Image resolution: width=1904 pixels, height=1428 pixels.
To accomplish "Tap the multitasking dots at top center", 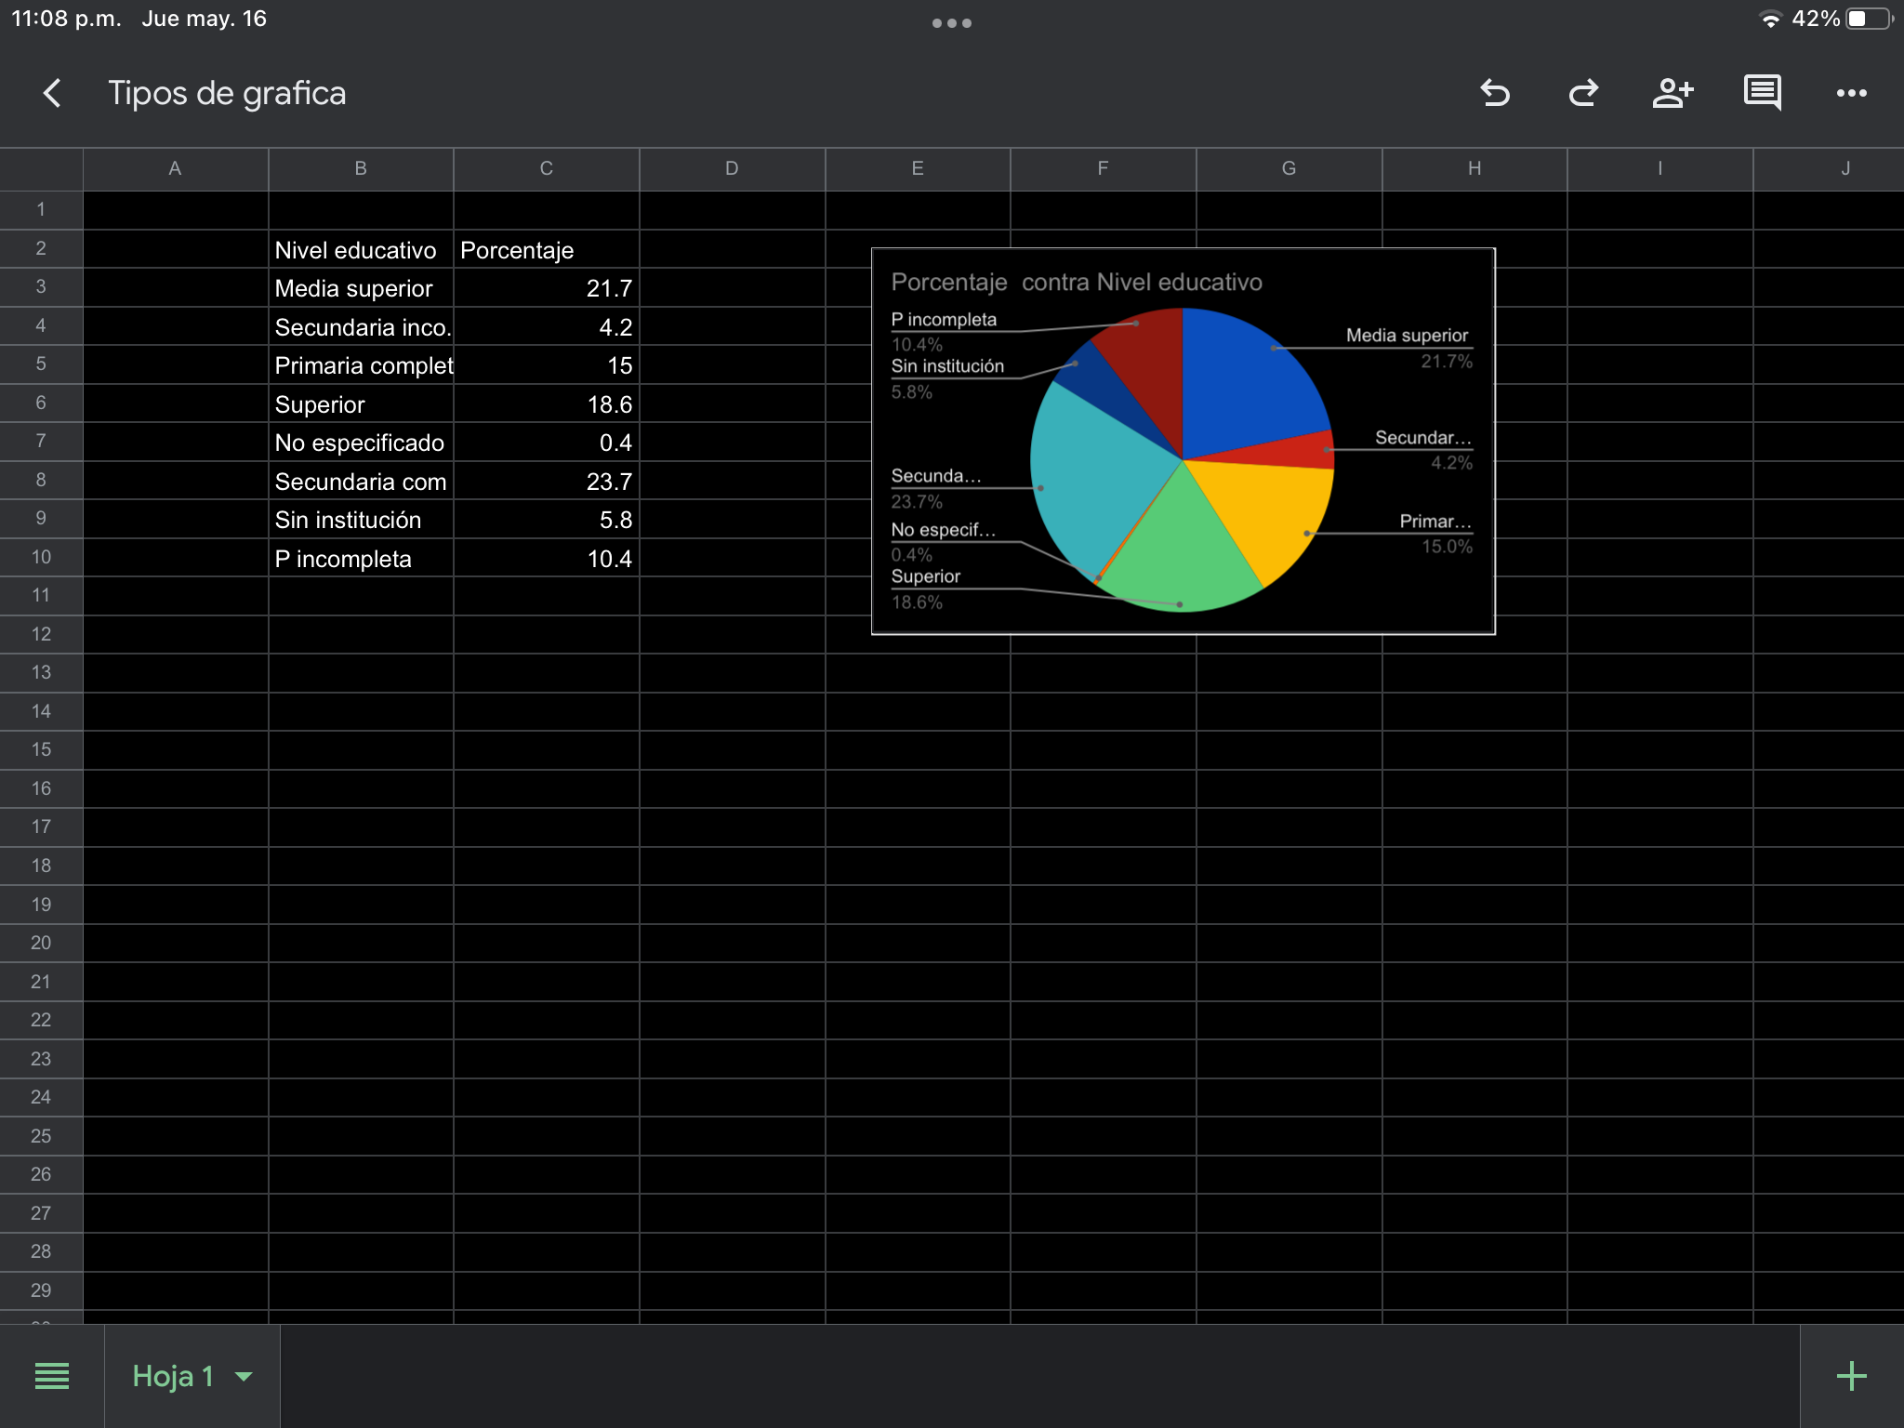I will [951, 23].
